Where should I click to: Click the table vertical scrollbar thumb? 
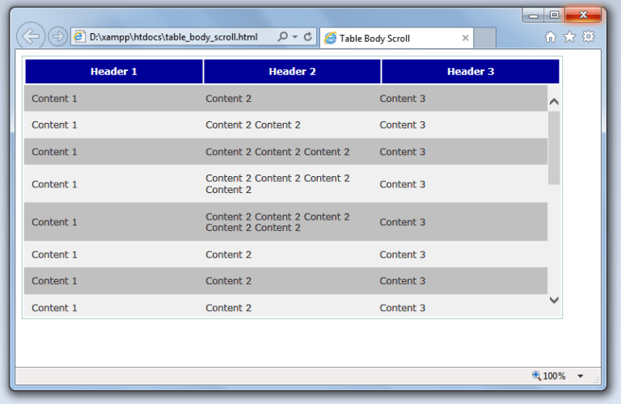(x=554, y=148)
